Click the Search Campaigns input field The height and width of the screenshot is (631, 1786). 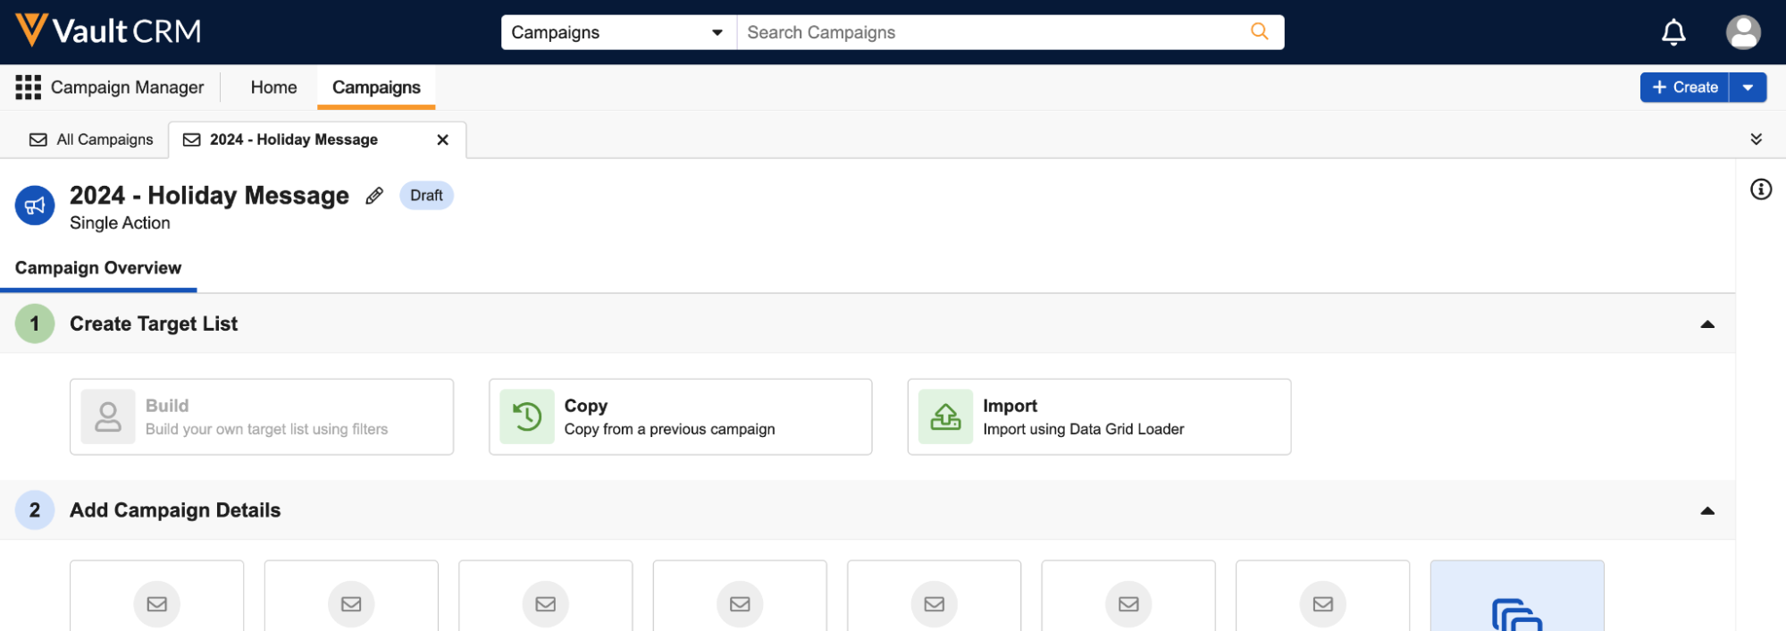tap(992, 33)
